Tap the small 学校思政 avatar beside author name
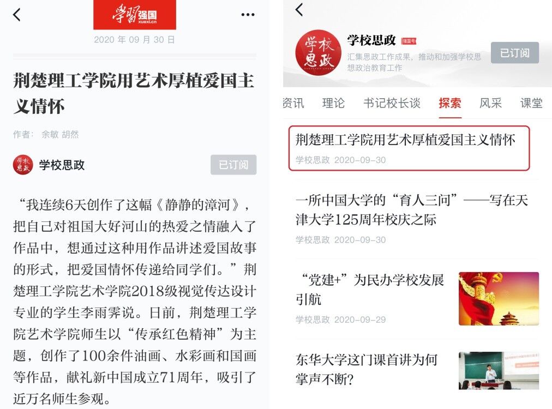The image size is (552, 409). (x=23, y=165)
